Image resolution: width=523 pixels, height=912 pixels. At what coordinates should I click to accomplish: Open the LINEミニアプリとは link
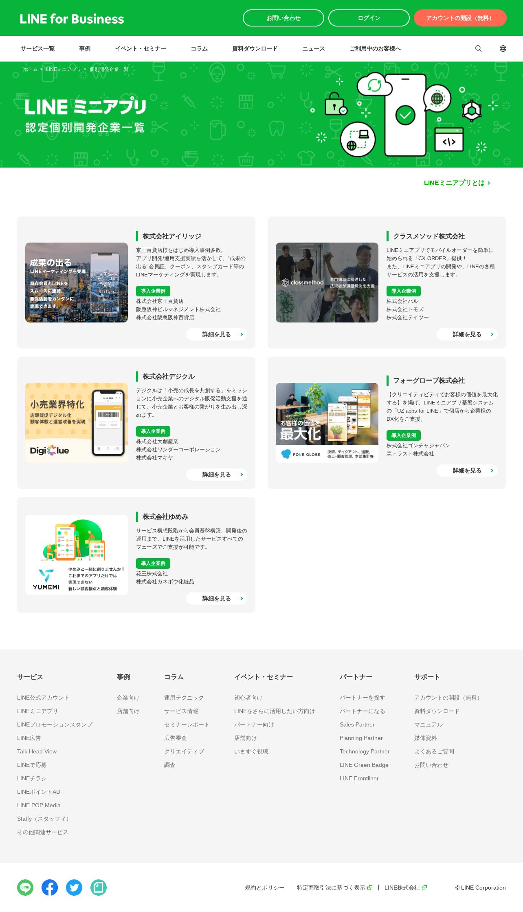457,183
